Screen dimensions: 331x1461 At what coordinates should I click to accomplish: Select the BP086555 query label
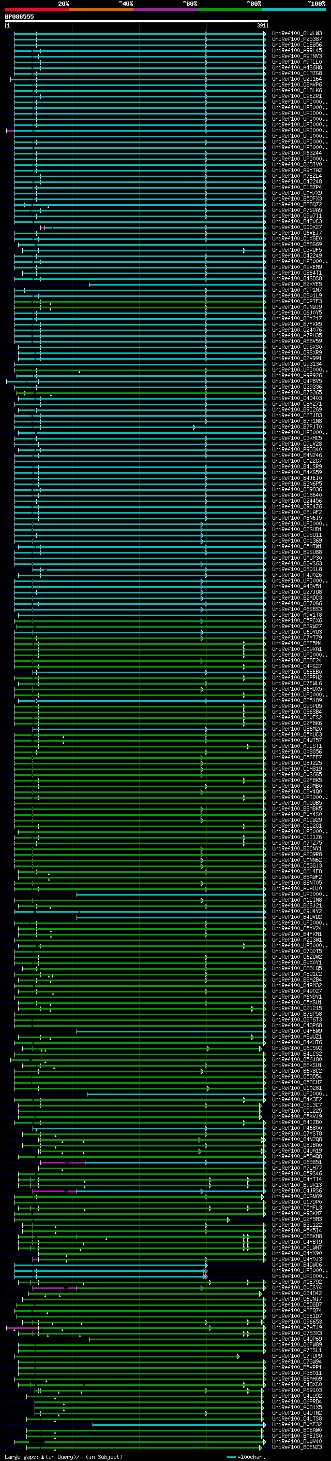(19, 17)
